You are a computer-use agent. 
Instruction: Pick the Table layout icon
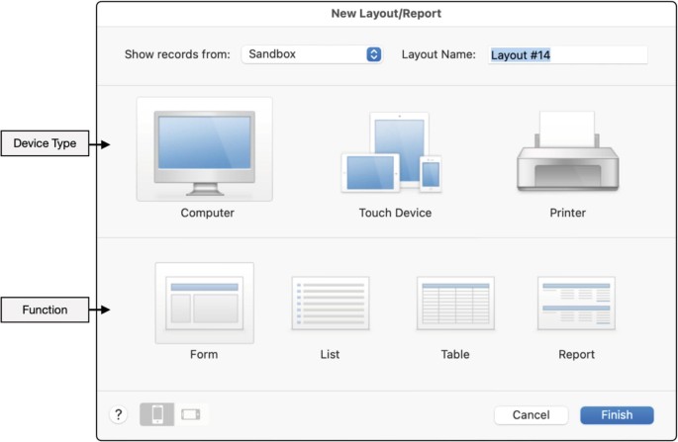click(455, 304)
